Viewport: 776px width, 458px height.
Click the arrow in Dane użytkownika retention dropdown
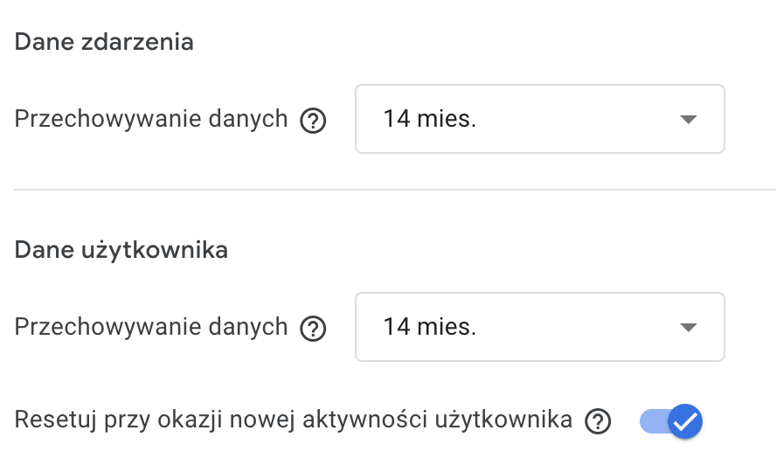tap(689, 327)
